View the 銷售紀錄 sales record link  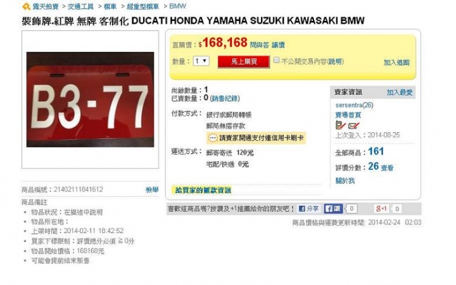pyautogui.click(x=225, y=98)
